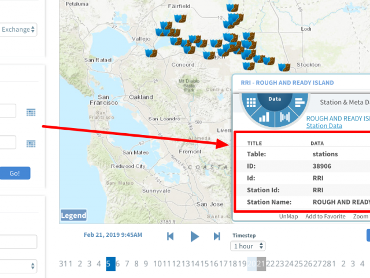Screen dimensions: 370x278
Task: Skip to the last timestep
Action: pyautogui.click(x=217, y=236)
